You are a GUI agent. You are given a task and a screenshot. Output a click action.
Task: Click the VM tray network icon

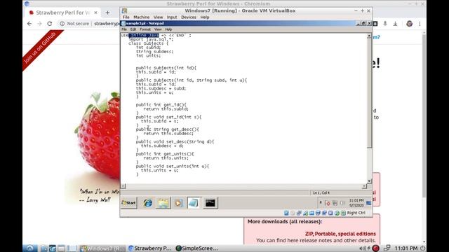tap(335, 203)
